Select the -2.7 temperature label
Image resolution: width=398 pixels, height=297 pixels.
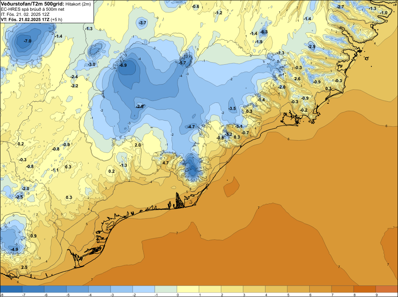(x=340, y=7)
